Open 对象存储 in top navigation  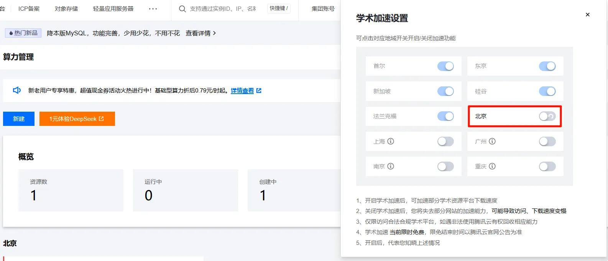[66, 9]
